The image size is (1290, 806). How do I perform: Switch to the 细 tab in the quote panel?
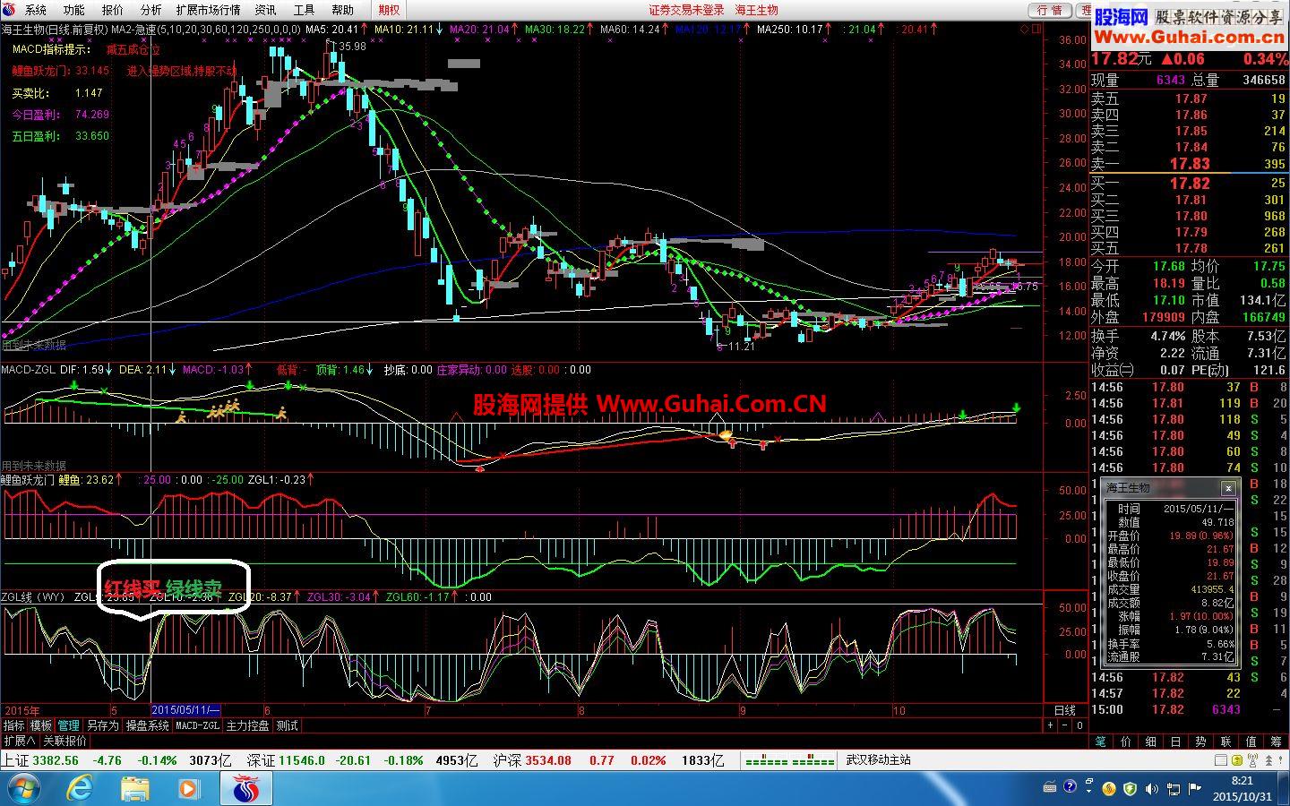click(1151, 742)
